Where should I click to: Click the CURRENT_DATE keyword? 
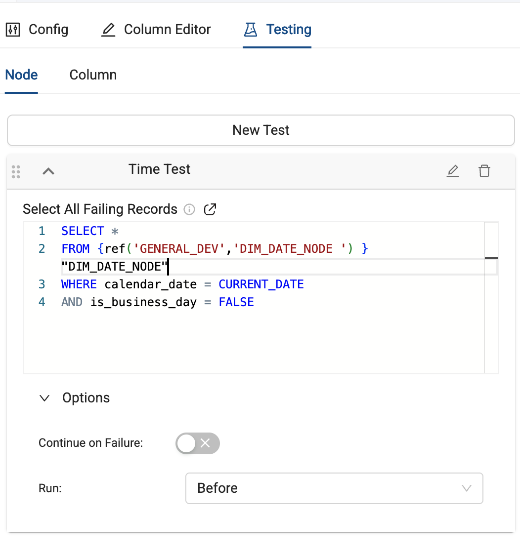coord(261,284)
